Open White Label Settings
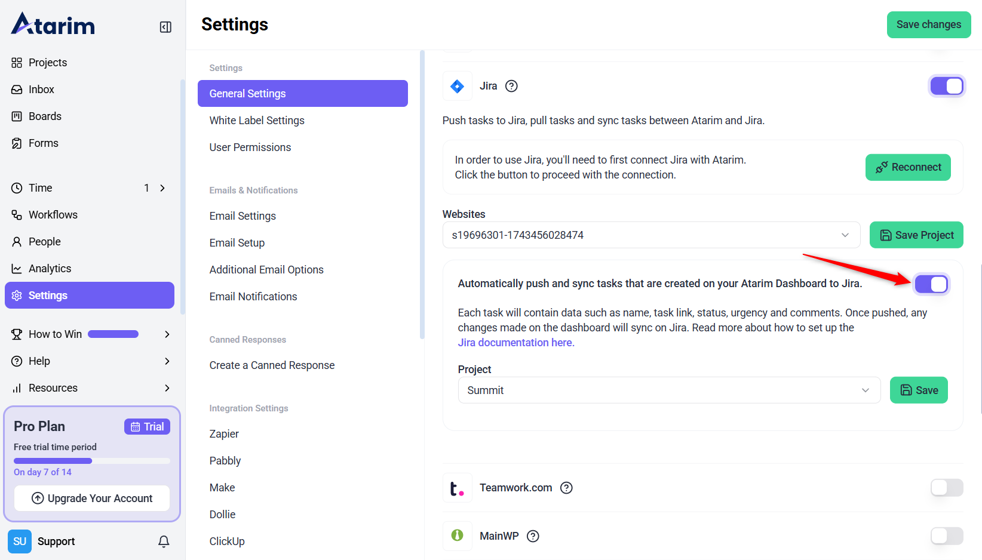 pos(257,121)
